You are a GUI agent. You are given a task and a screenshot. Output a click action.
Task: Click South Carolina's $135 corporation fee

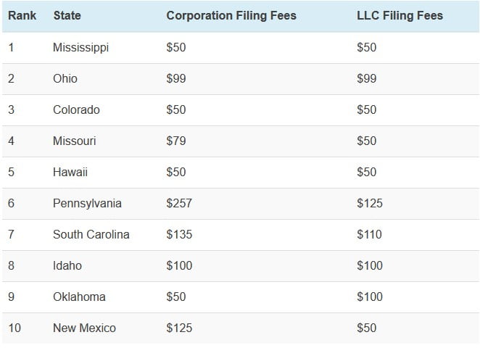pyautogui.click(x=179, y=234)
